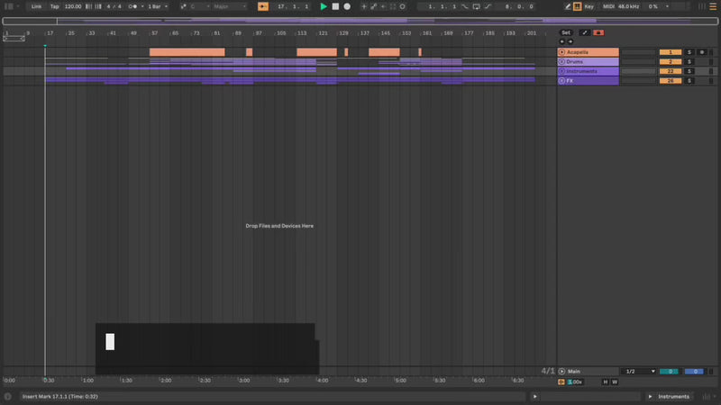721x405 pixels.
Task: Unfold the Drums group track
Action: (562, 61)
